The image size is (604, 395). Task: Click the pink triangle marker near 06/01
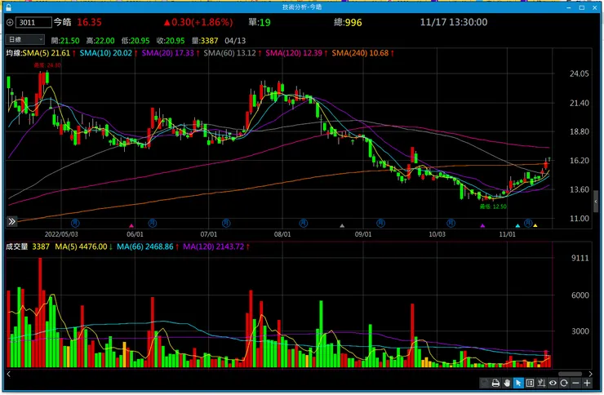131,225
